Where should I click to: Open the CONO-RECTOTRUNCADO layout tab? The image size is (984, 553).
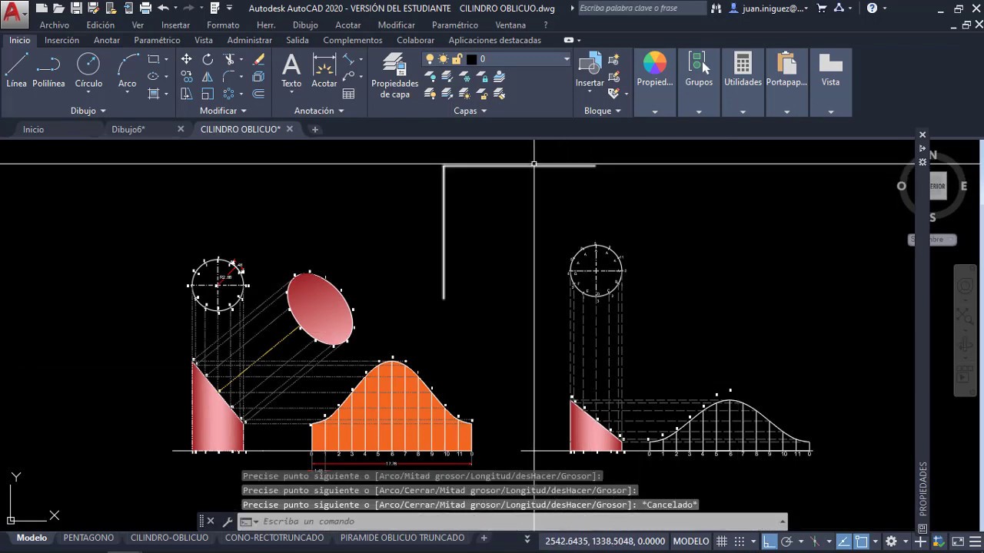pyautogui.click(x=274, y=538)
